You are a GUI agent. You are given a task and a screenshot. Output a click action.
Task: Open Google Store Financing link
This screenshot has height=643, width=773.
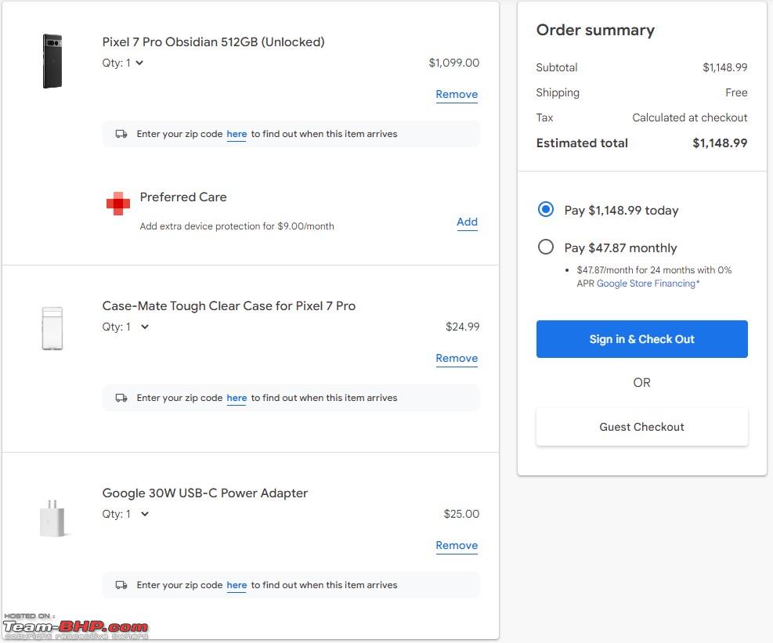[648, 284]
